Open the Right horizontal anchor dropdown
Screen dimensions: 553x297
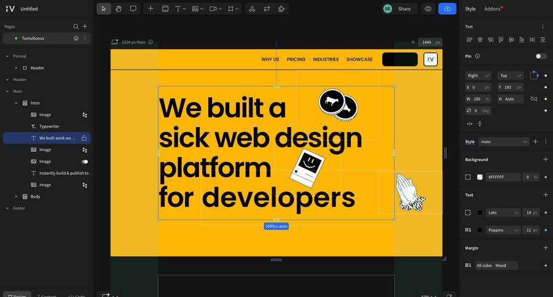[478, 75]
